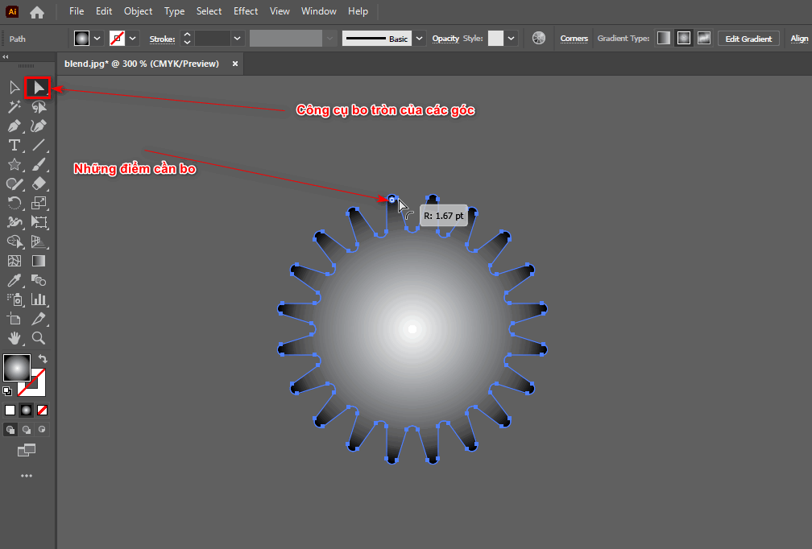
Task: Click the Fill gradient swatch in the toolbar
Action: (x=16, y=368)
